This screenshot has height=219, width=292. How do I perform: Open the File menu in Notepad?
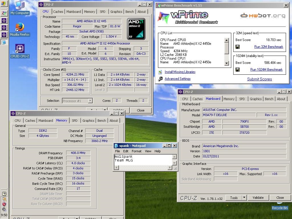[x=117, y=151]
